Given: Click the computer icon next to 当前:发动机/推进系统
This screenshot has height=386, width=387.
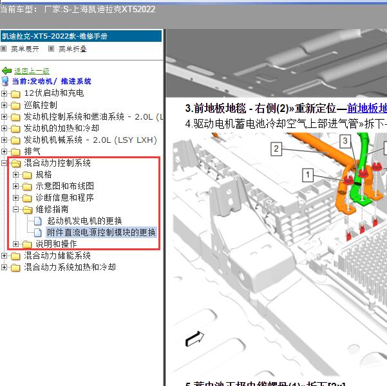Looking at the screenshot, I should [5, 81].
